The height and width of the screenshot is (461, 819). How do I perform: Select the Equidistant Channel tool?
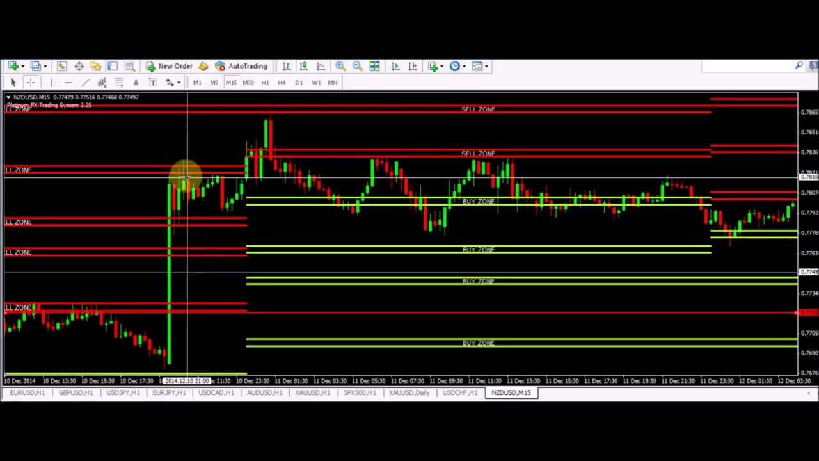coord(102,82)
